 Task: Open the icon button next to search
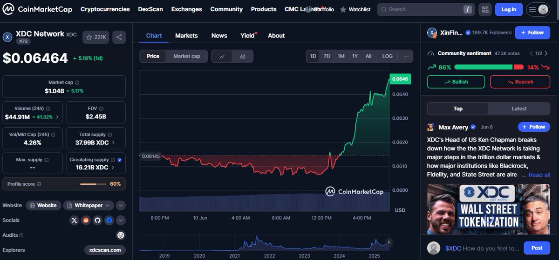486,9
